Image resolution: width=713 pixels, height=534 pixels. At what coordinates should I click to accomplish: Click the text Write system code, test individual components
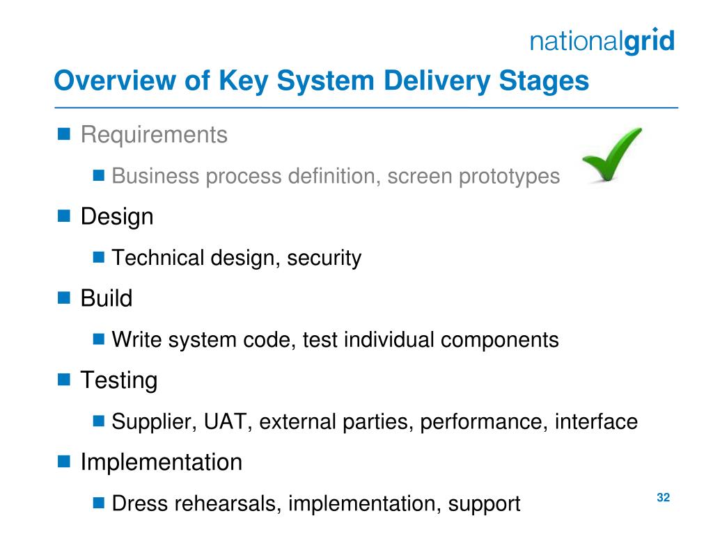click(x=335, y=340)
